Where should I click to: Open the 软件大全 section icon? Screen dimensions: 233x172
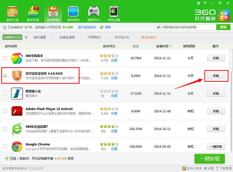click(x=12, y=12)
